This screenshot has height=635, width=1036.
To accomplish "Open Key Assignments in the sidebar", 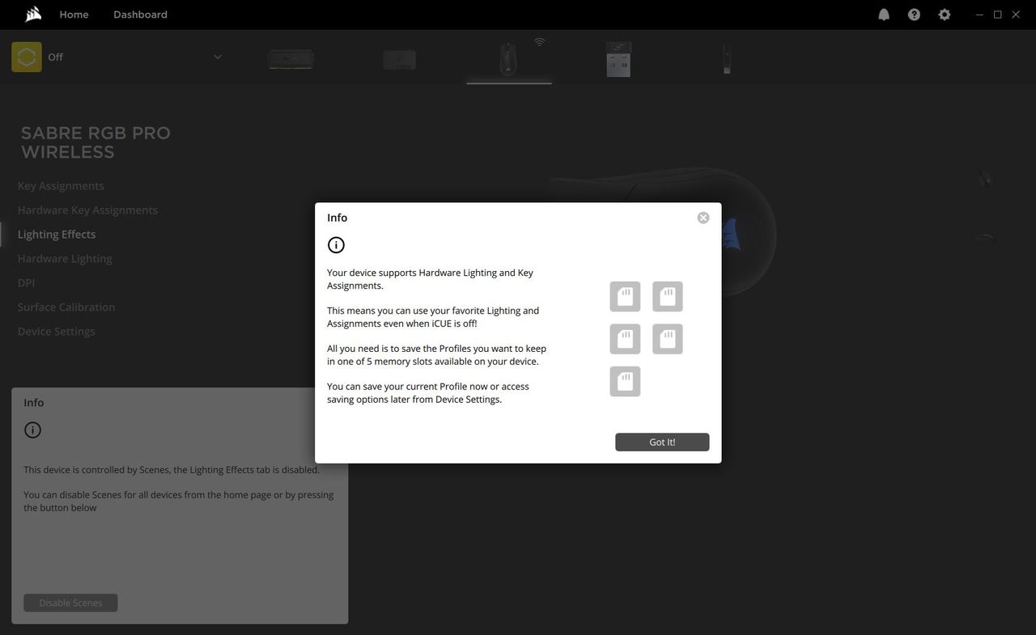I will pos(61,186).
